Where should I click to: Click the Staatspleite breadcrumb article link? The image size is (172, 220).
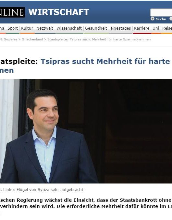(x=99, y=39)
